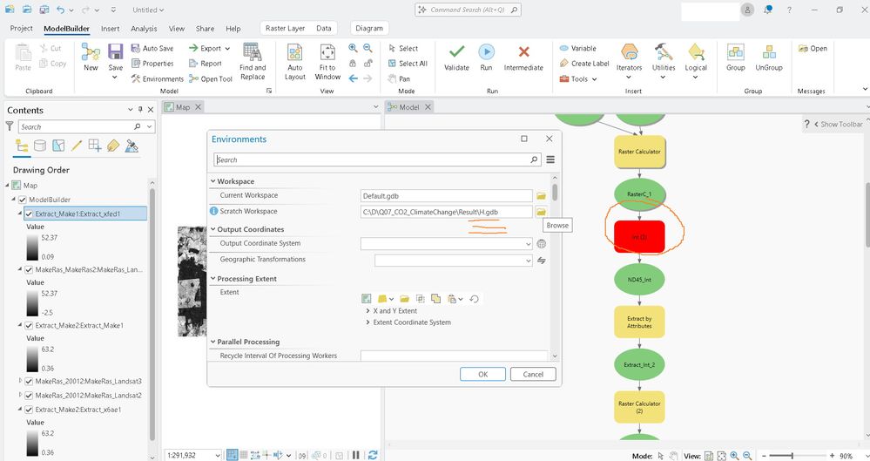Image resolution: width=870 pixels, height=461 pixels.
Task: Click the Save model icon
Action: (116, 52)
